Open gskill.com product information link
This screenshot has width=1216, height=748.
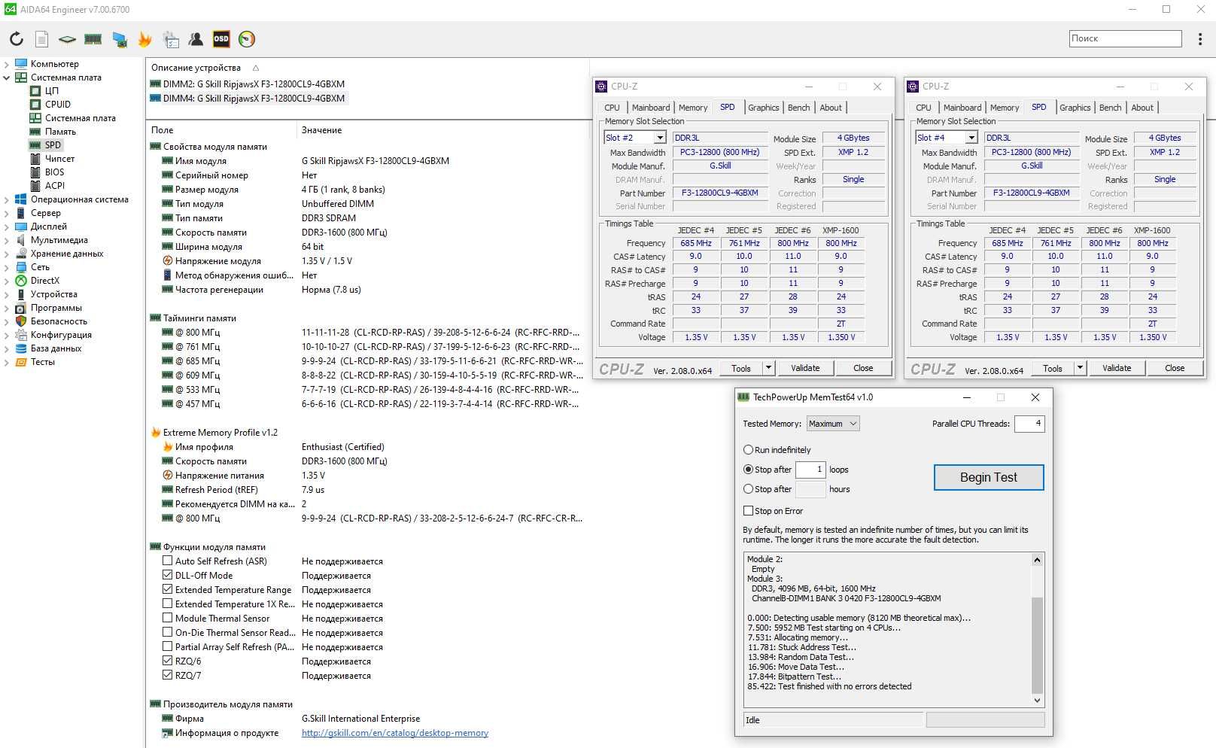tap(395, 733)
